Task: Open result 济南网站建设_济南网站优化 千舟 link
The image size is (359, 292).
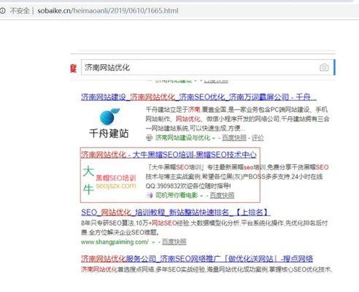Action: [x=198, y=97]
